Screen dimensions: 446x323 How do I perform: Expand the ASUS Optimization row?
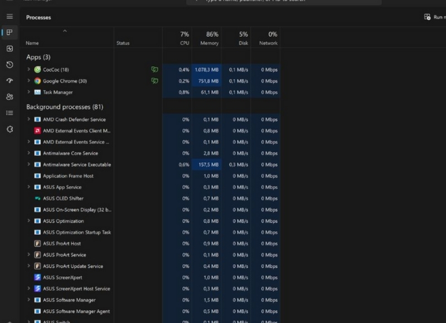click(28, 221)
